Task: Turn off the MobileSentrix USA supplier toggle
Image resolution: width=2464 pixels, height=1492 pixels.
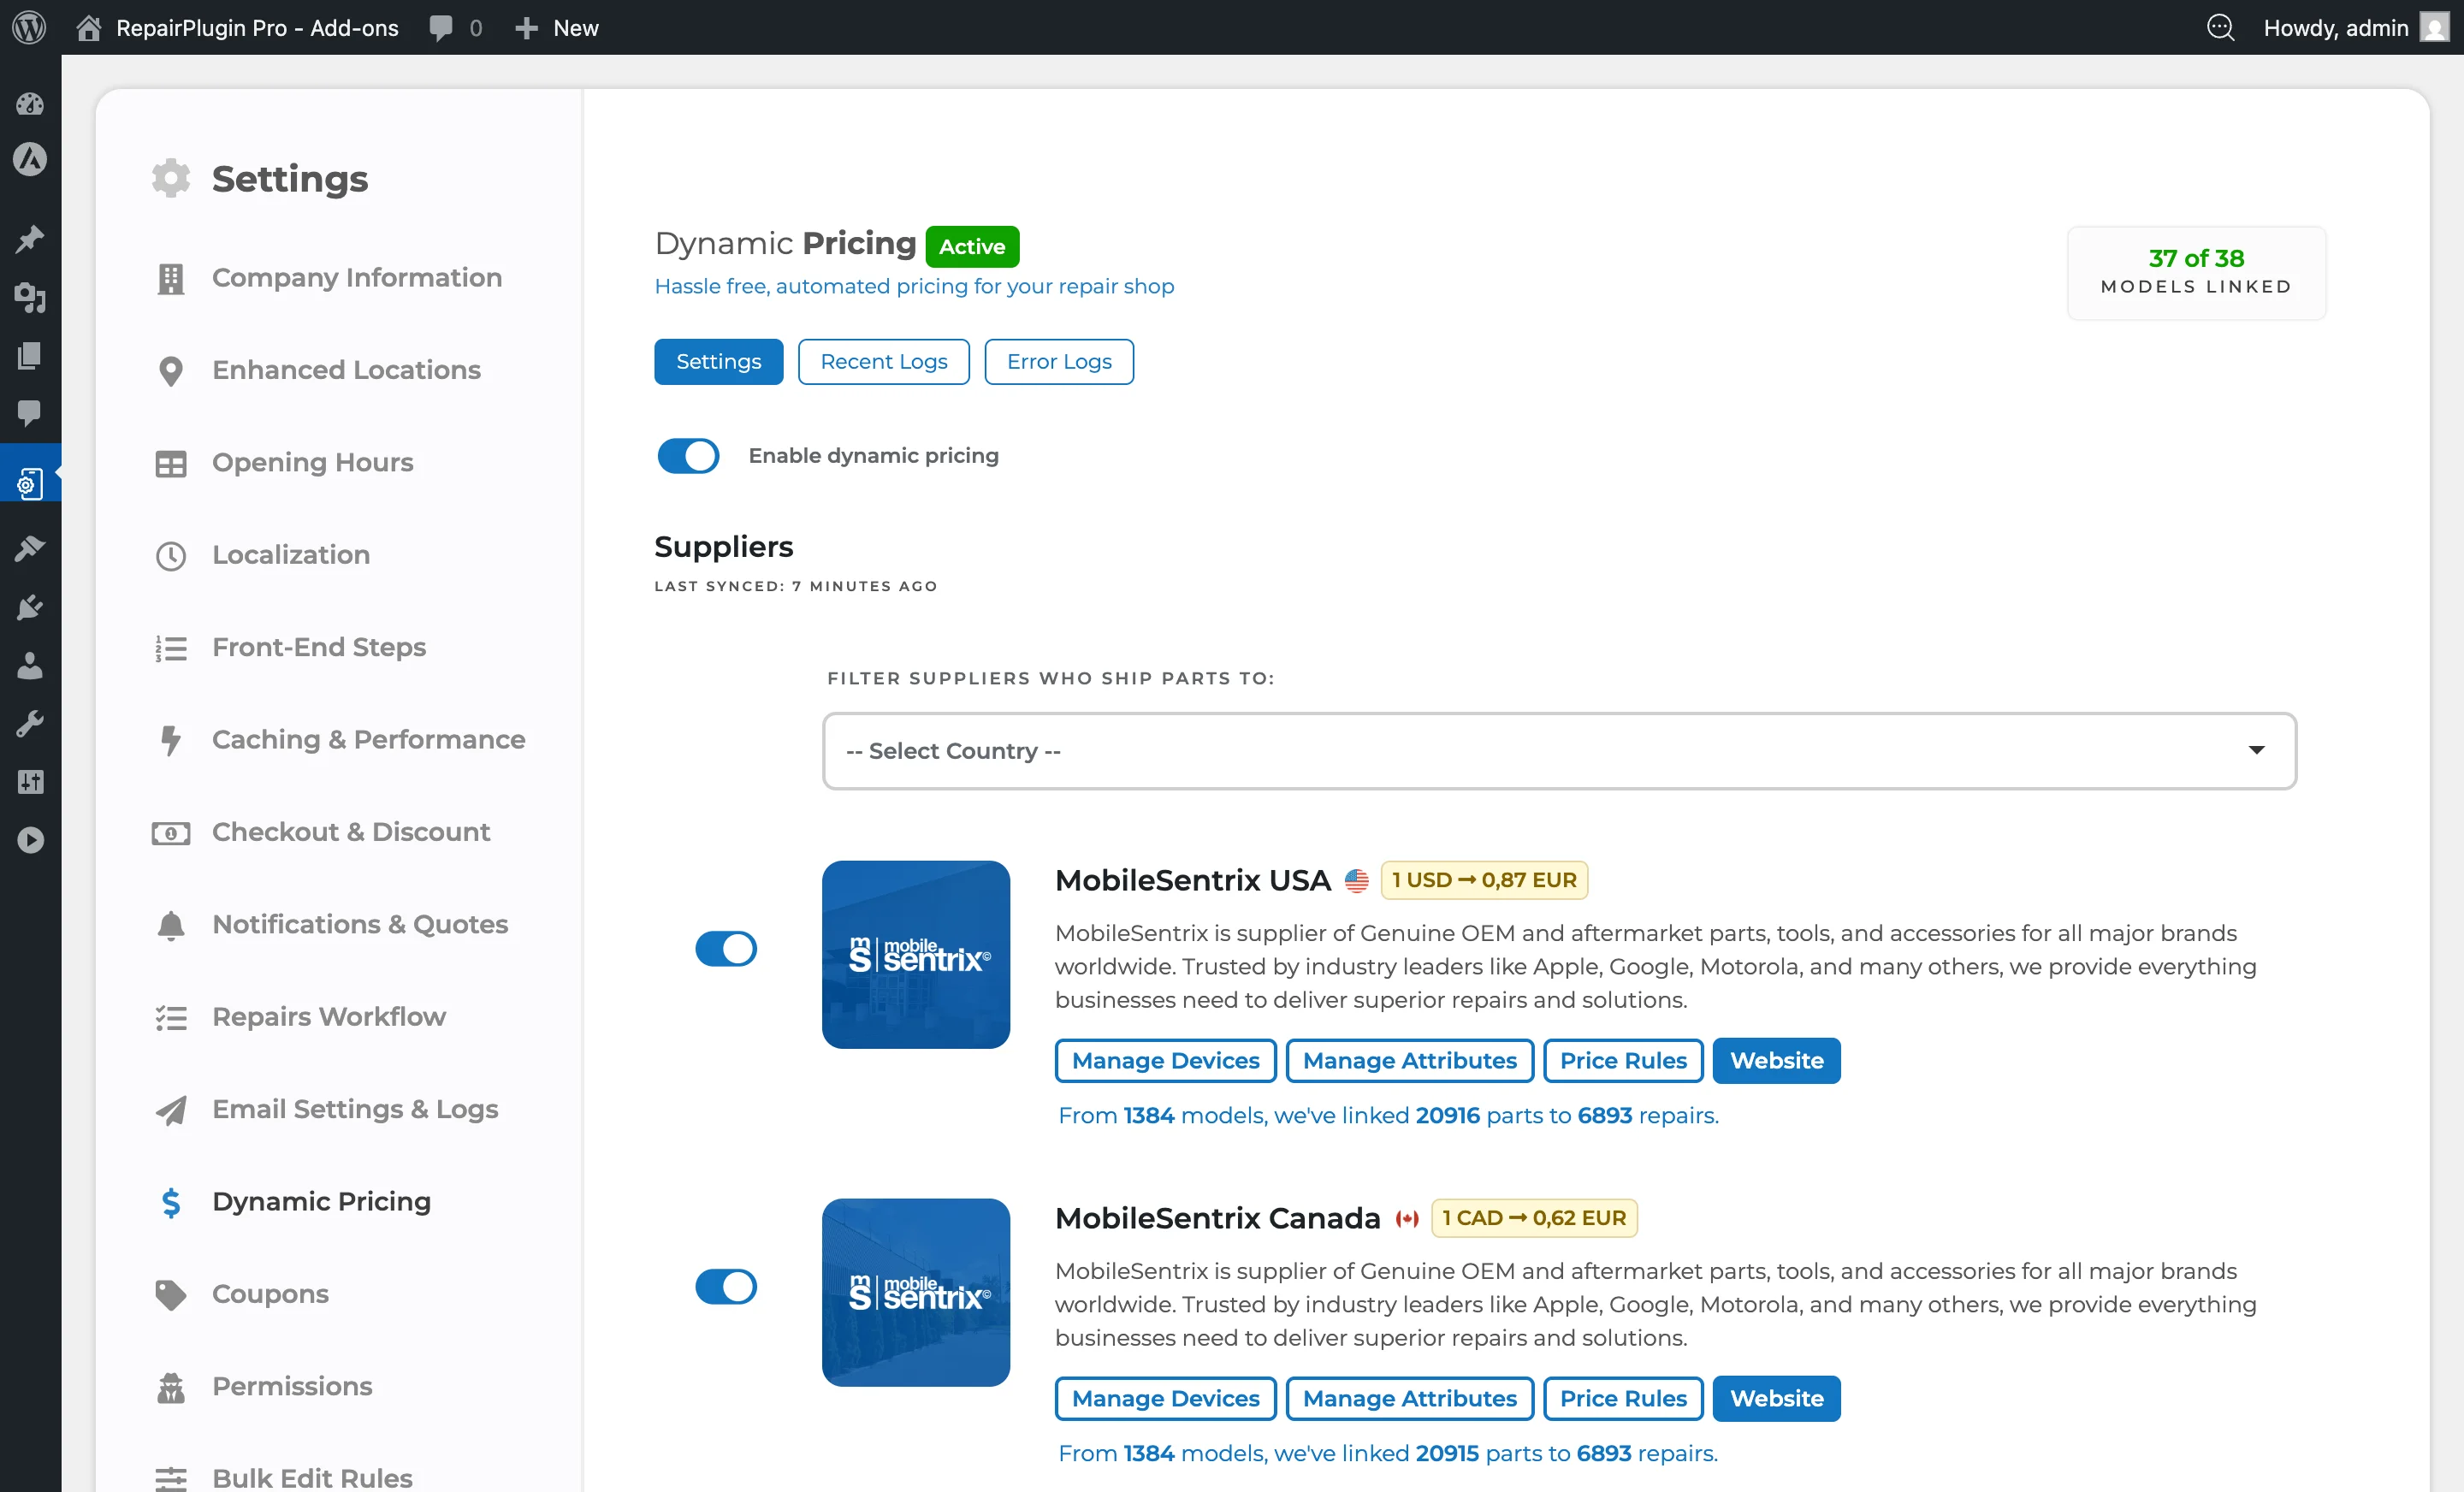Action: (x=727, y=949)
